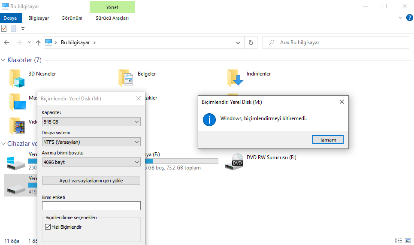Click 'Belgeler' folder name
414x245 pixels.
click(x=147, y=74)
